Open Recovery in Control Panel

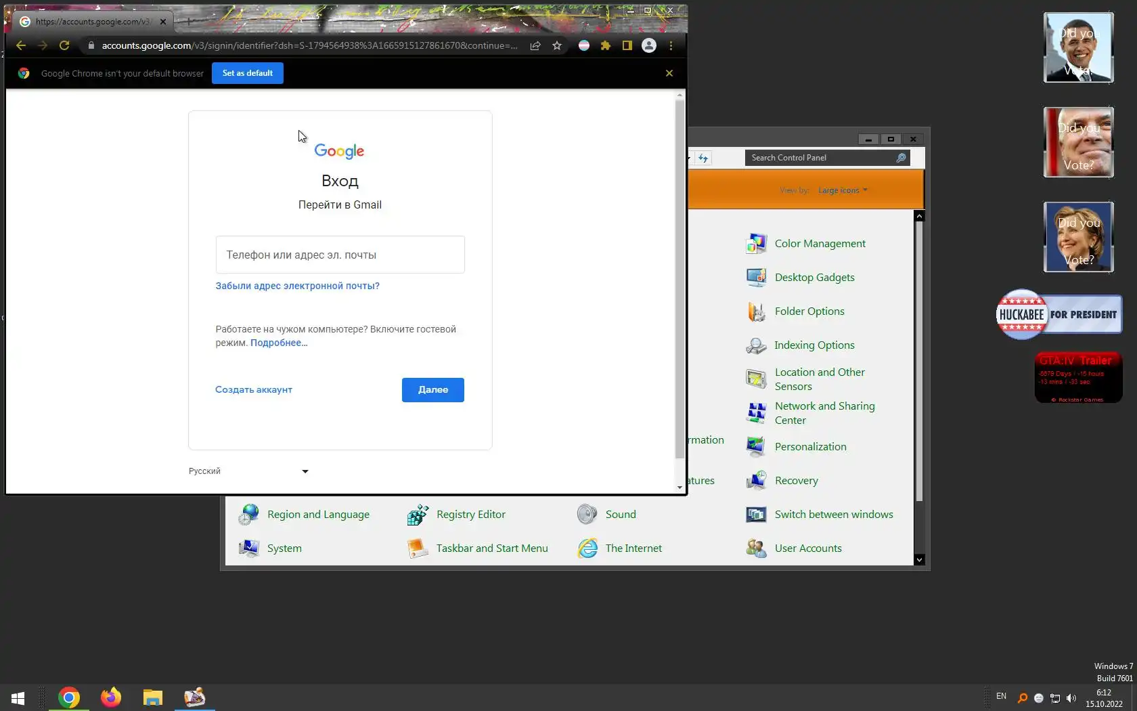[782, 481]
